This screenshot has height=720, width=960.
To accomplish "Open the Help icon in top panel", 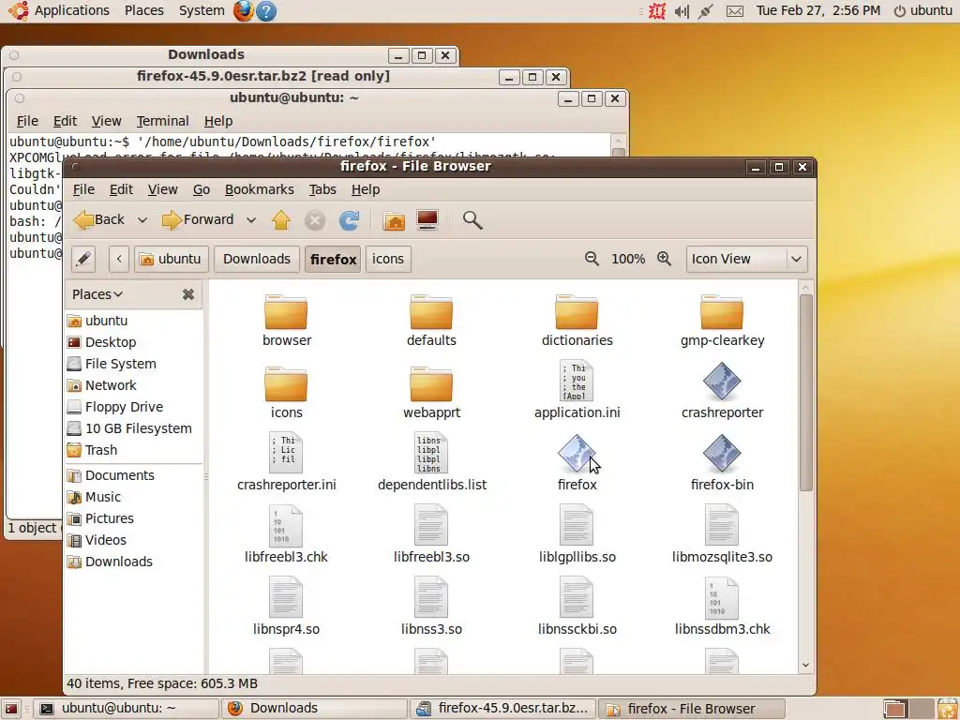I will pyautogui.click(x=265, y=10).
